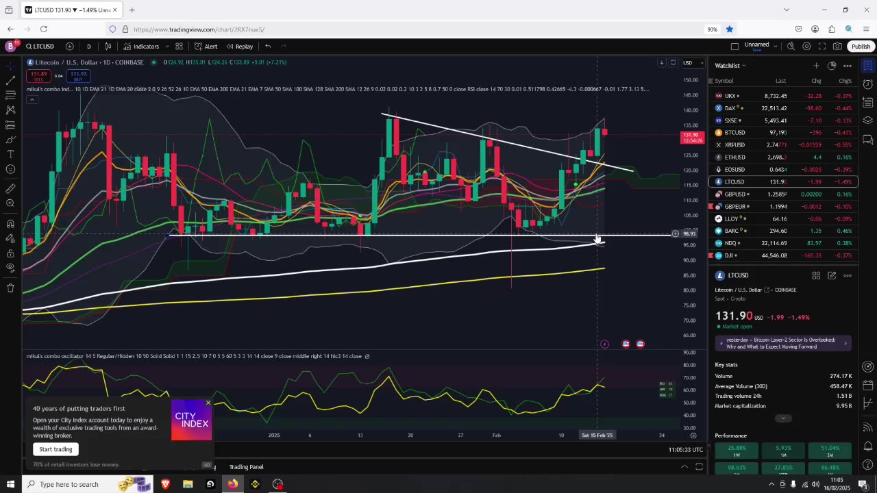
Task: Select the trend line drawing tool
Action: pos(10,81)
